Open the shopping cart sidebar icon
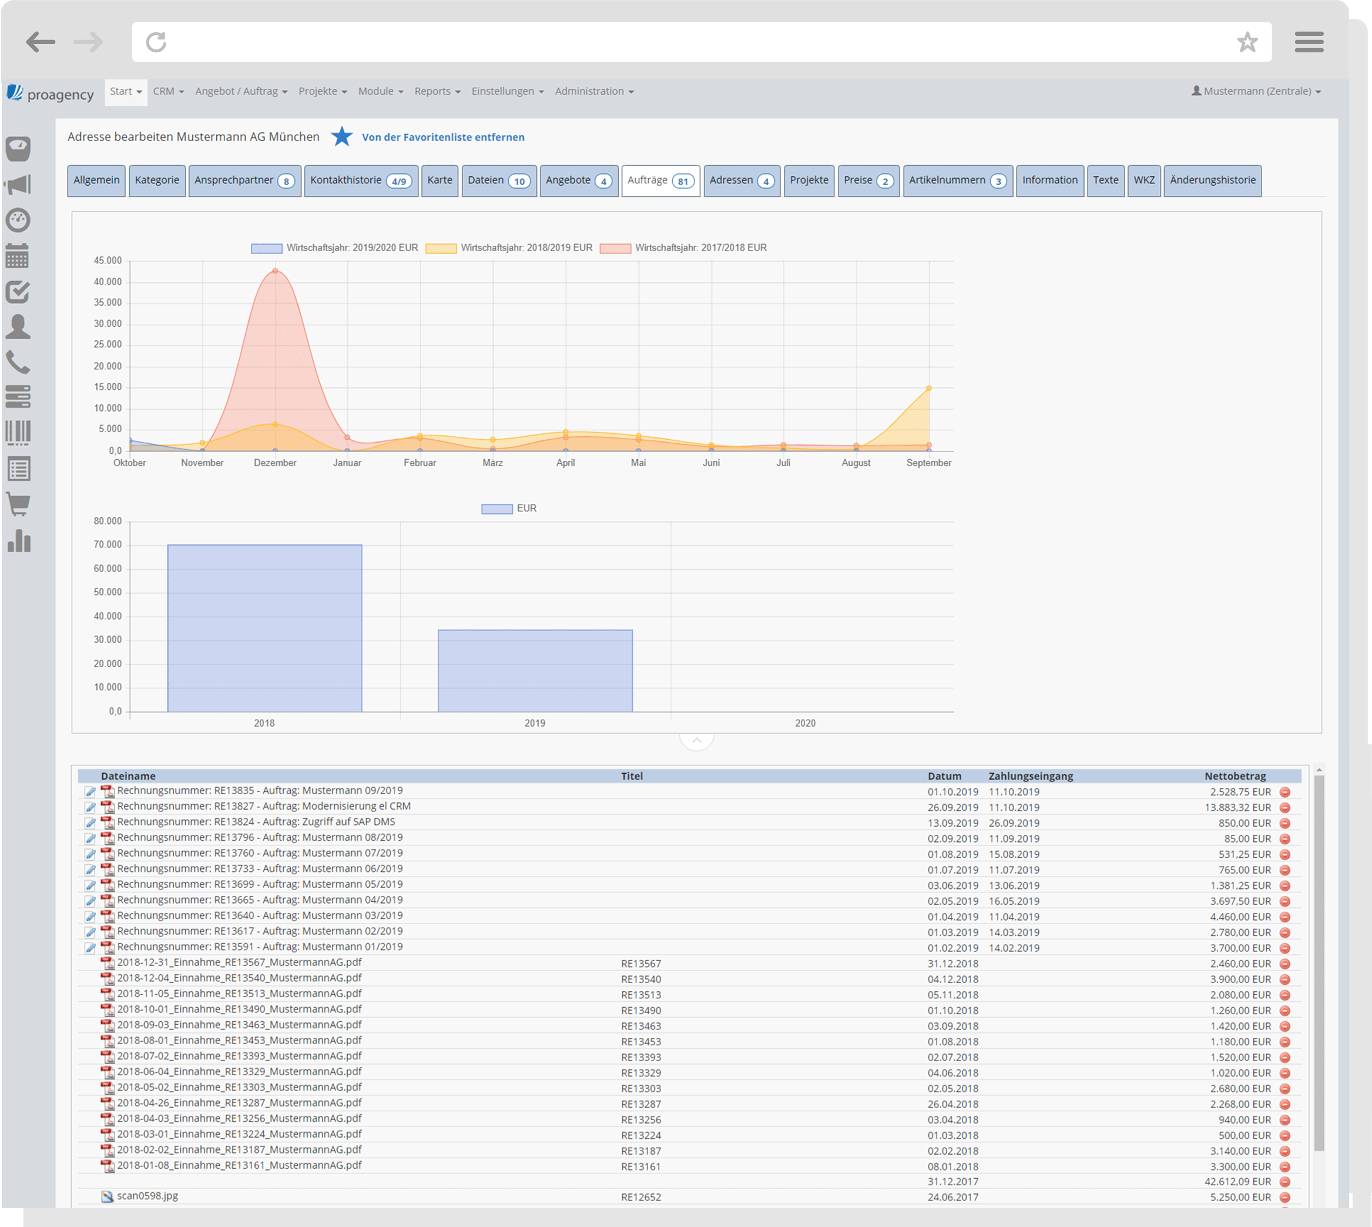This screenshot has height=1227, width=1372. click(18, 504)
